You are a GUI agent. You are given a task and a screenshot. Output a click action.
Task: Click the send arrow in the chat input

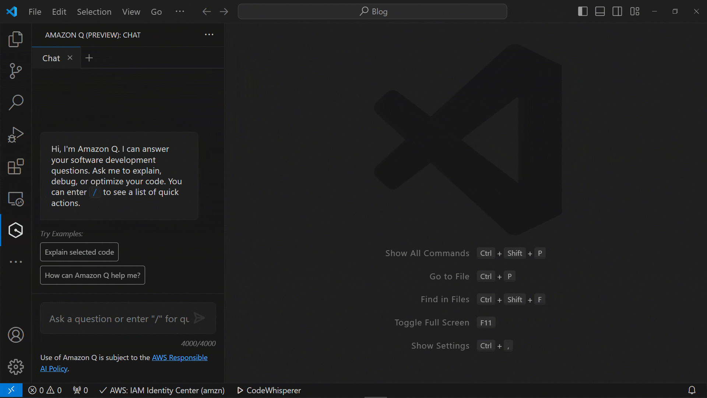[199, 318]
